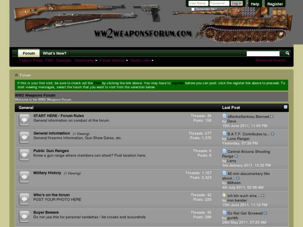Screen dimensions: 303x227
Task: Select the Forum tab
Action: [29, 53]
